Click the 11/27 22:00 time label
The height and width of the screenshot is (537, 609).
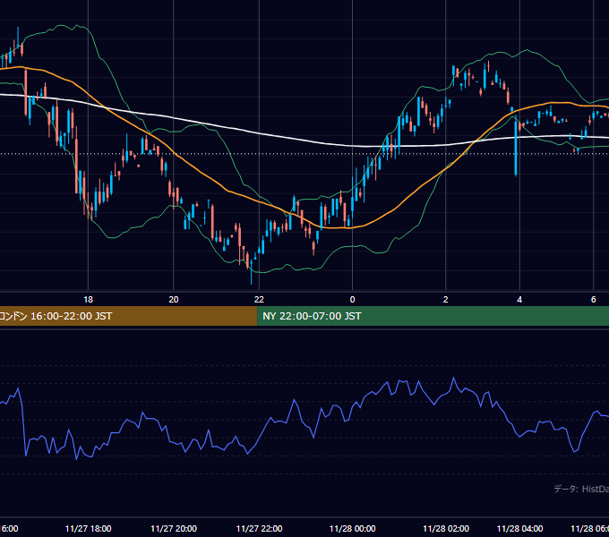tap(259, 528)
